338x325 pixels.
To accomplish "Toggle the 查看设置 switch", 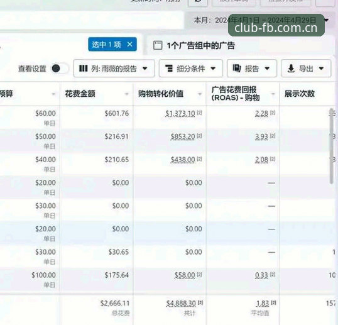I will (60, 69).
